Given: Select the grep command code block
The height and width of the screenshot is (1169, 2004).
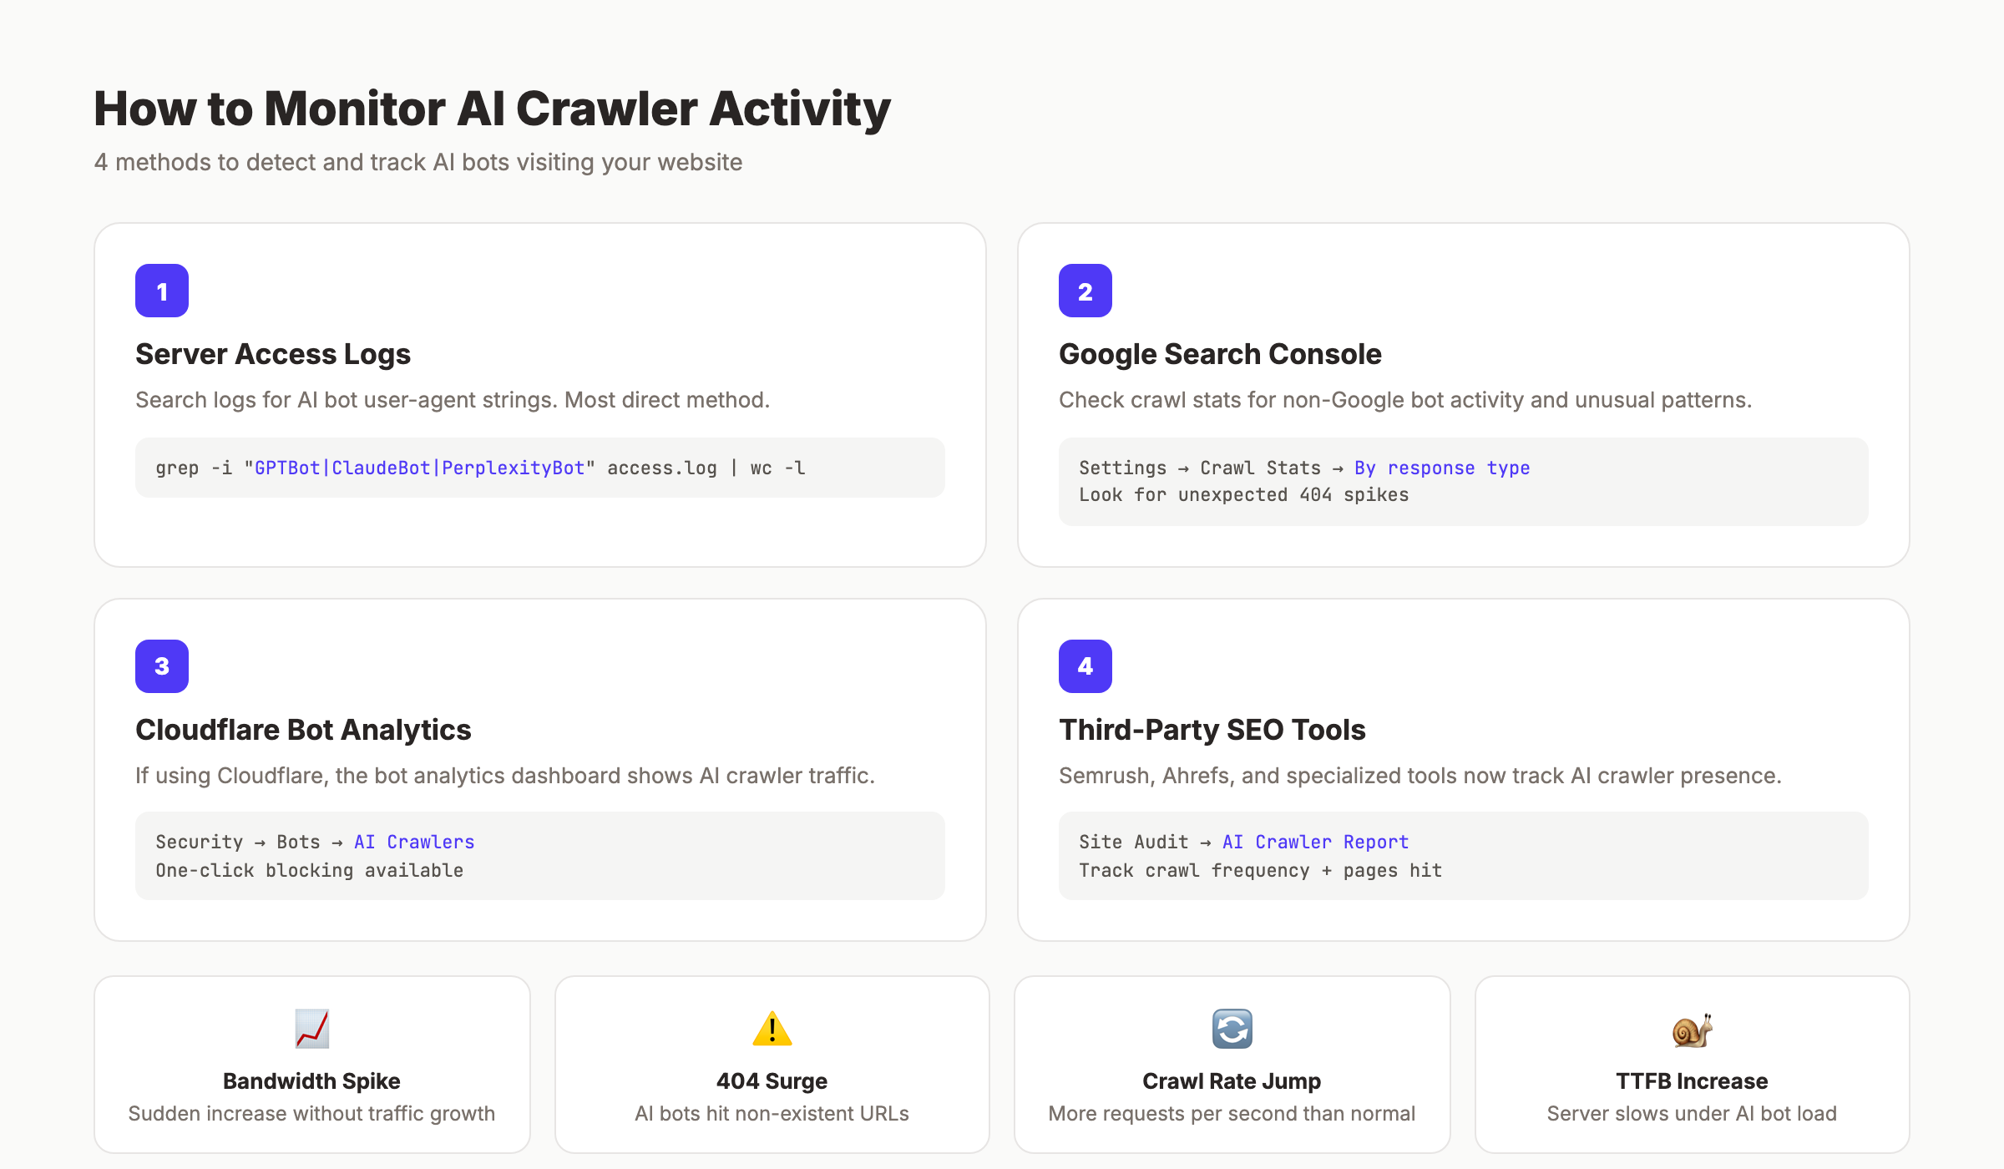Looking at the screenshot, I should (540, 468).
